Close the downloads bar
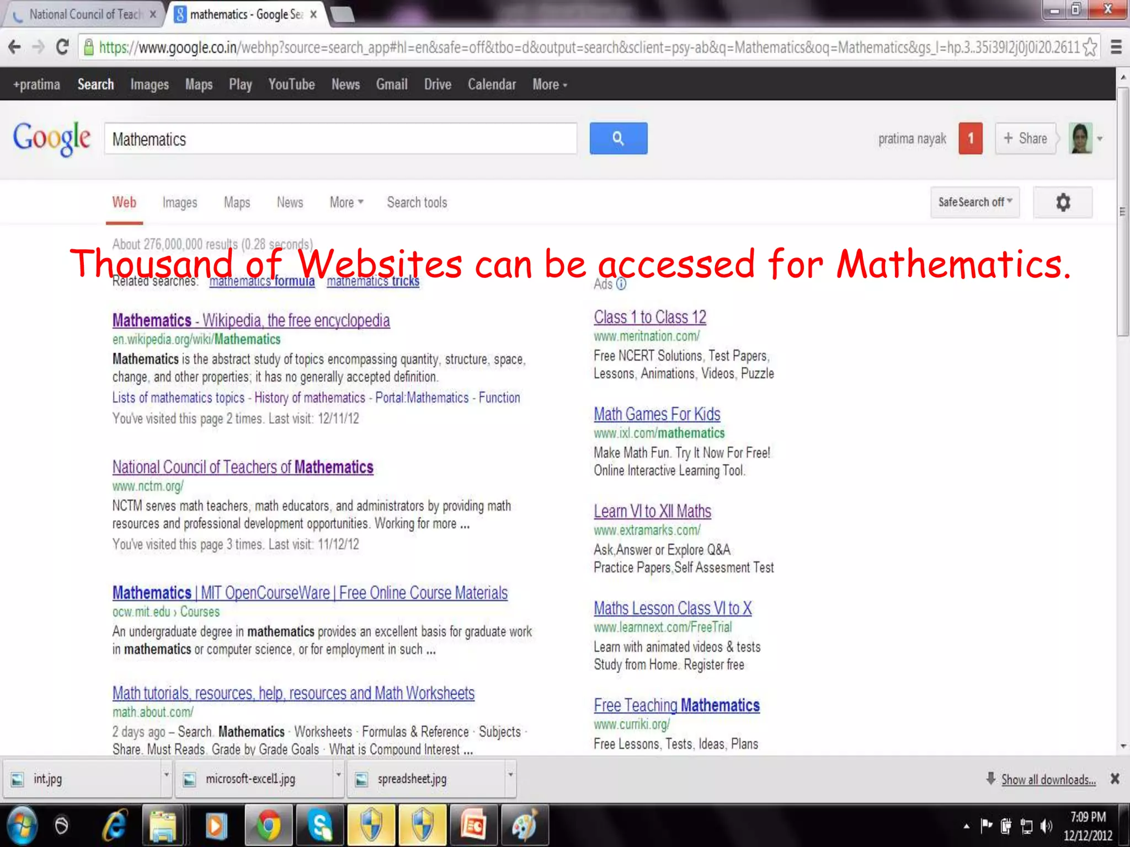This screenshot has height=847, width=1130. [1115, 779]
